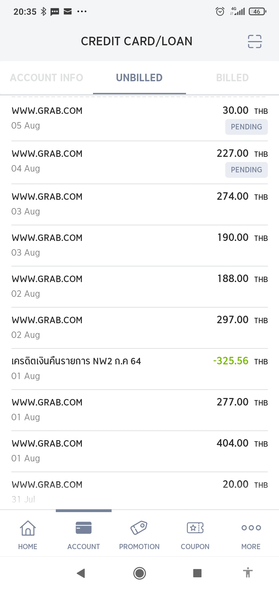This screenshot has height=590, width=279.
Task: Tap the Account card icon
Action: [x=83, y=528]
